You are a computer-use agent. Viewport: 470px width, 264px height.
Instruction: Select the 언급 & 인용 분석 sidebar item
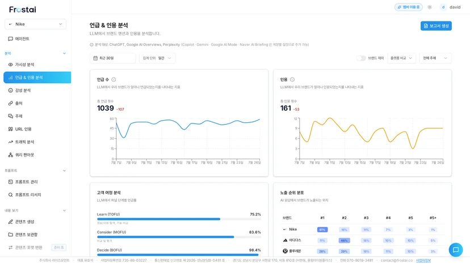click(x=37, y=77)
